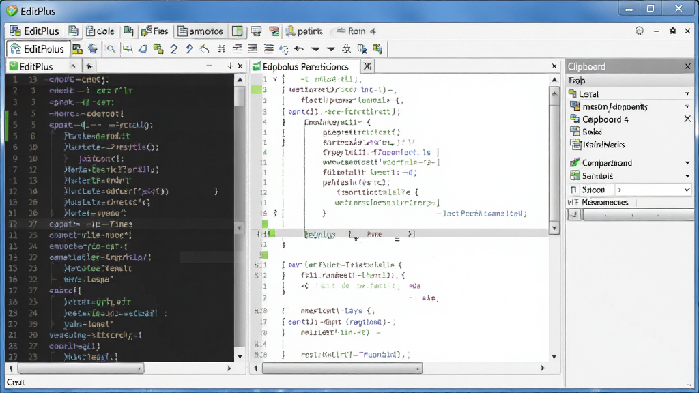Click the window-list icon next to the layout icon
The image size is (699, 393).
(257, 31)
